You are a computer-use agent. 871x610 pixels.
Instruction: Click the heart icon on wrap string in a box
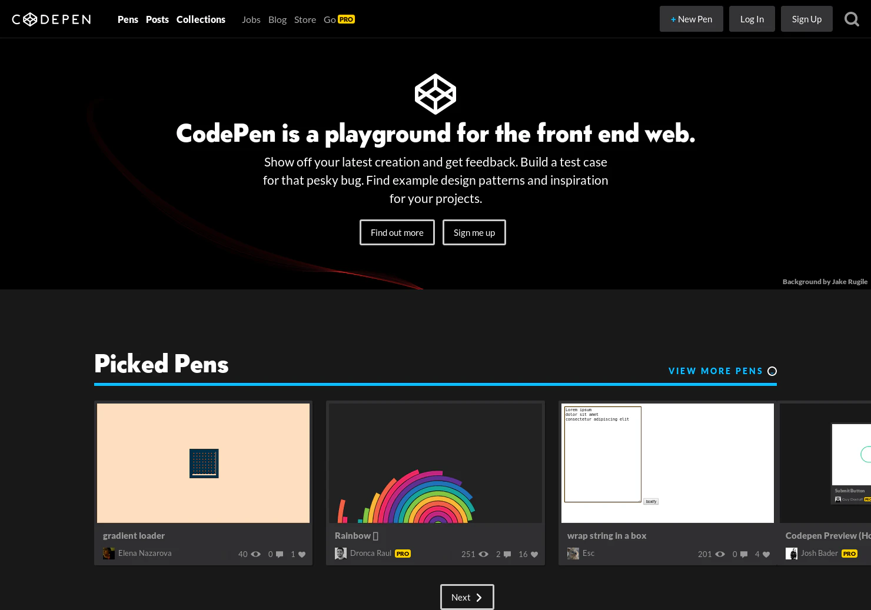click(x=766, y=554)
